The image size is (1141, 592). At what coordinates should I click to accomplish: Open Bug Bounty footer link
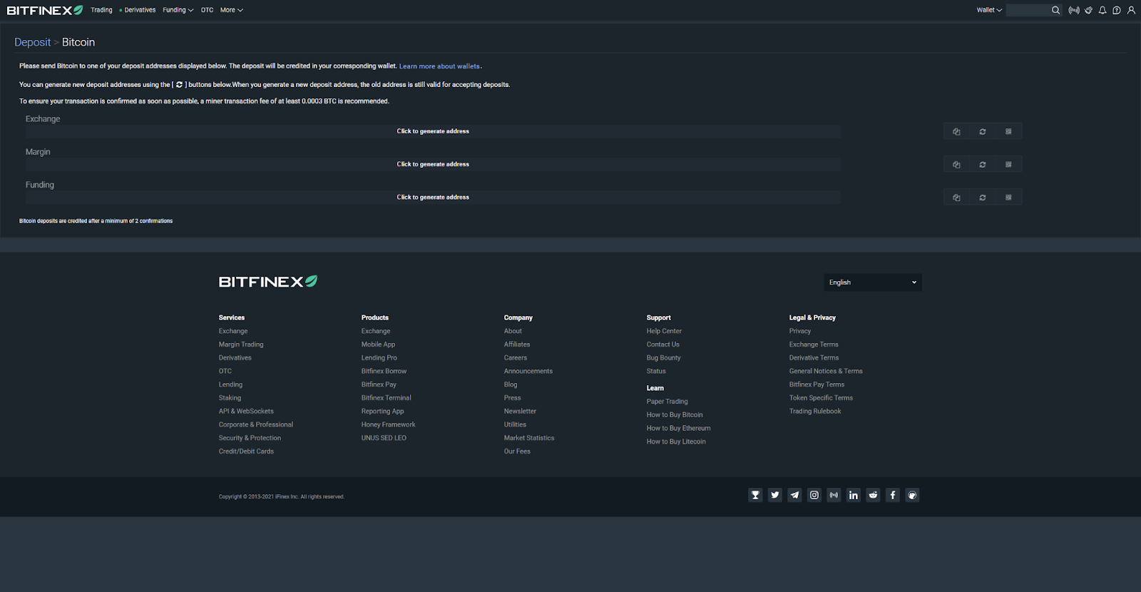point(664,358)
